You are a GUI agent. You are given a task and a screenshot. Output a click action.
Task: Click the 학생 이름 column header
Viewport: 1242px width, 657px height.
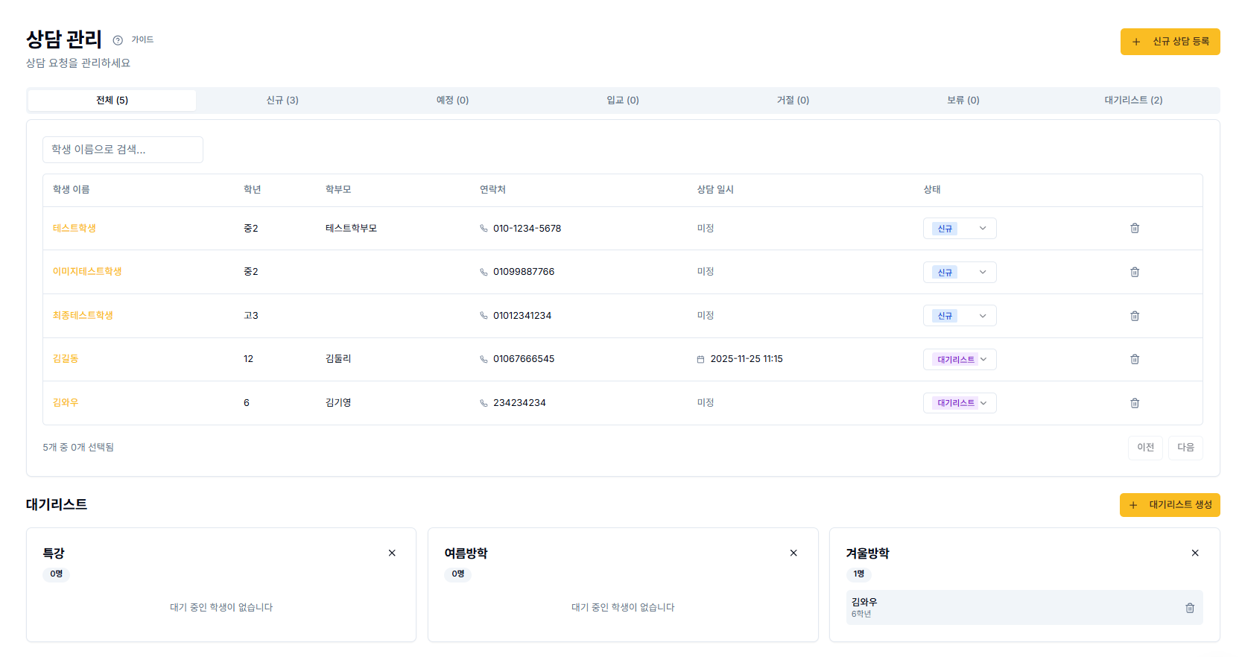point(72,190)
